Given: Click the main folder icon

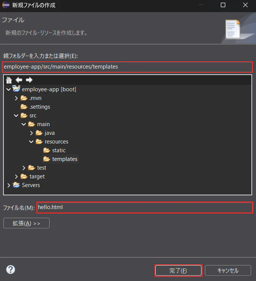Looking at the screenshot, I should pos(31,124).
